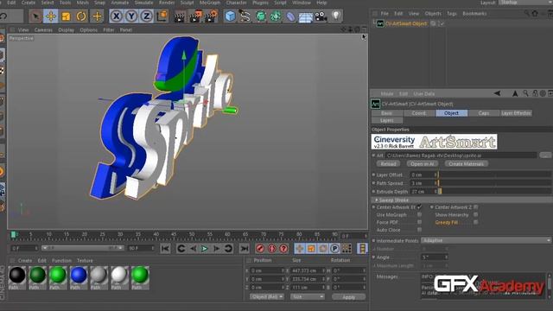553x311 pixels.
Task: Add a camera object
Action: pyautogui.click(x=321, y=16)
